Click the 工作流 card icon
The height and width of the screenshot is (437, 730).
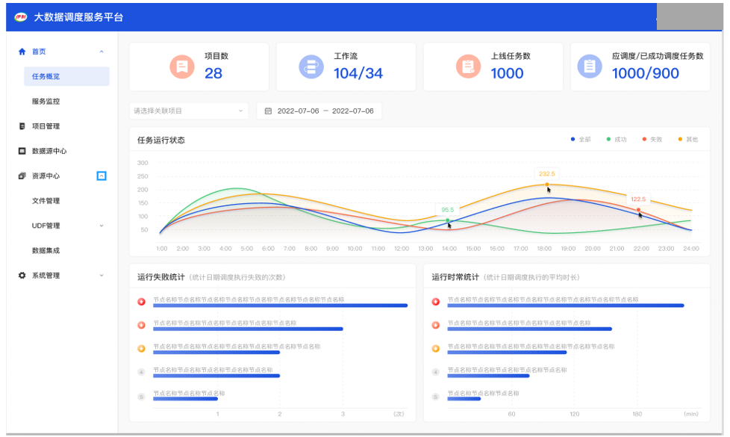tap(311, 66)
